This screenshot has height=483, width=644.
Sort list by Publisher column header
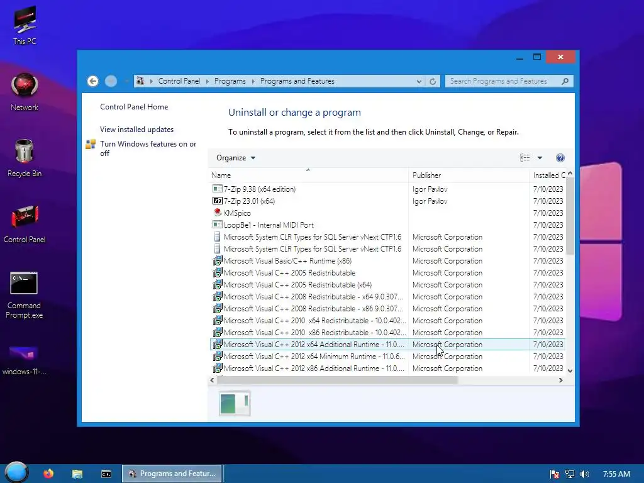[x=469, y=175]
